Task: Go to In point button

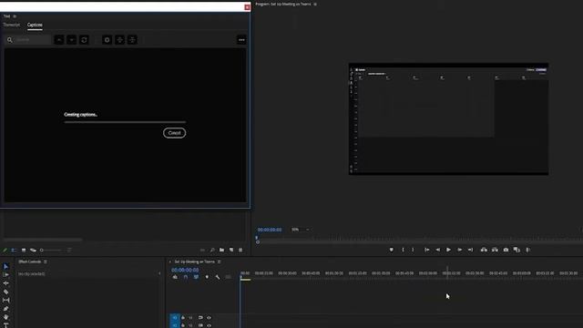Action: click(x=427, y=250)
